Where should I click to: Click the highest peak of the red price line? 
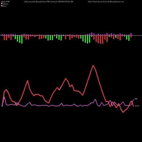[93, 65]
